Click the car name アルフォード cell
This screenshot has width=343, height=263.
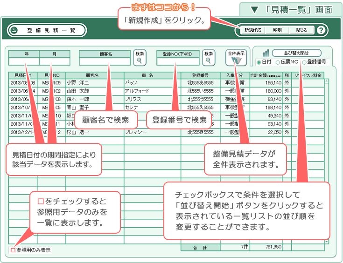[x=153, y=91]
